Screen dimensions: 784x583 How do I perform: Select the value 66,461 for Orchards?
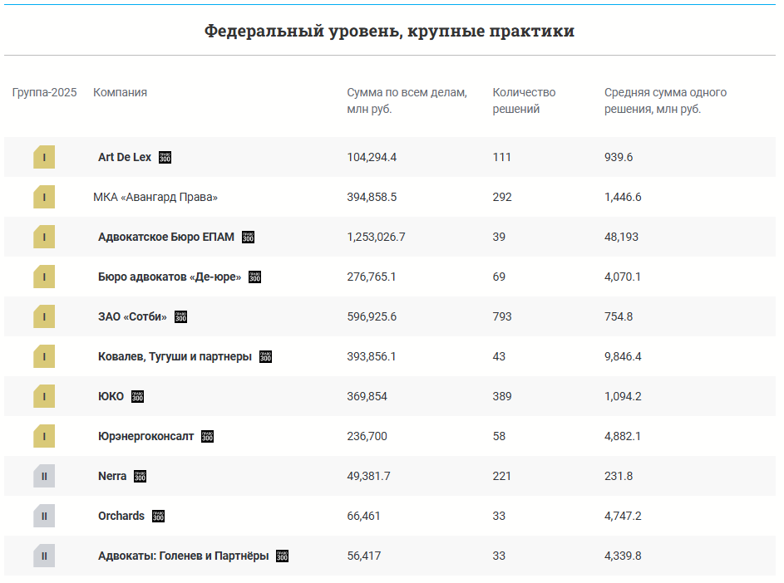[363, 516]
